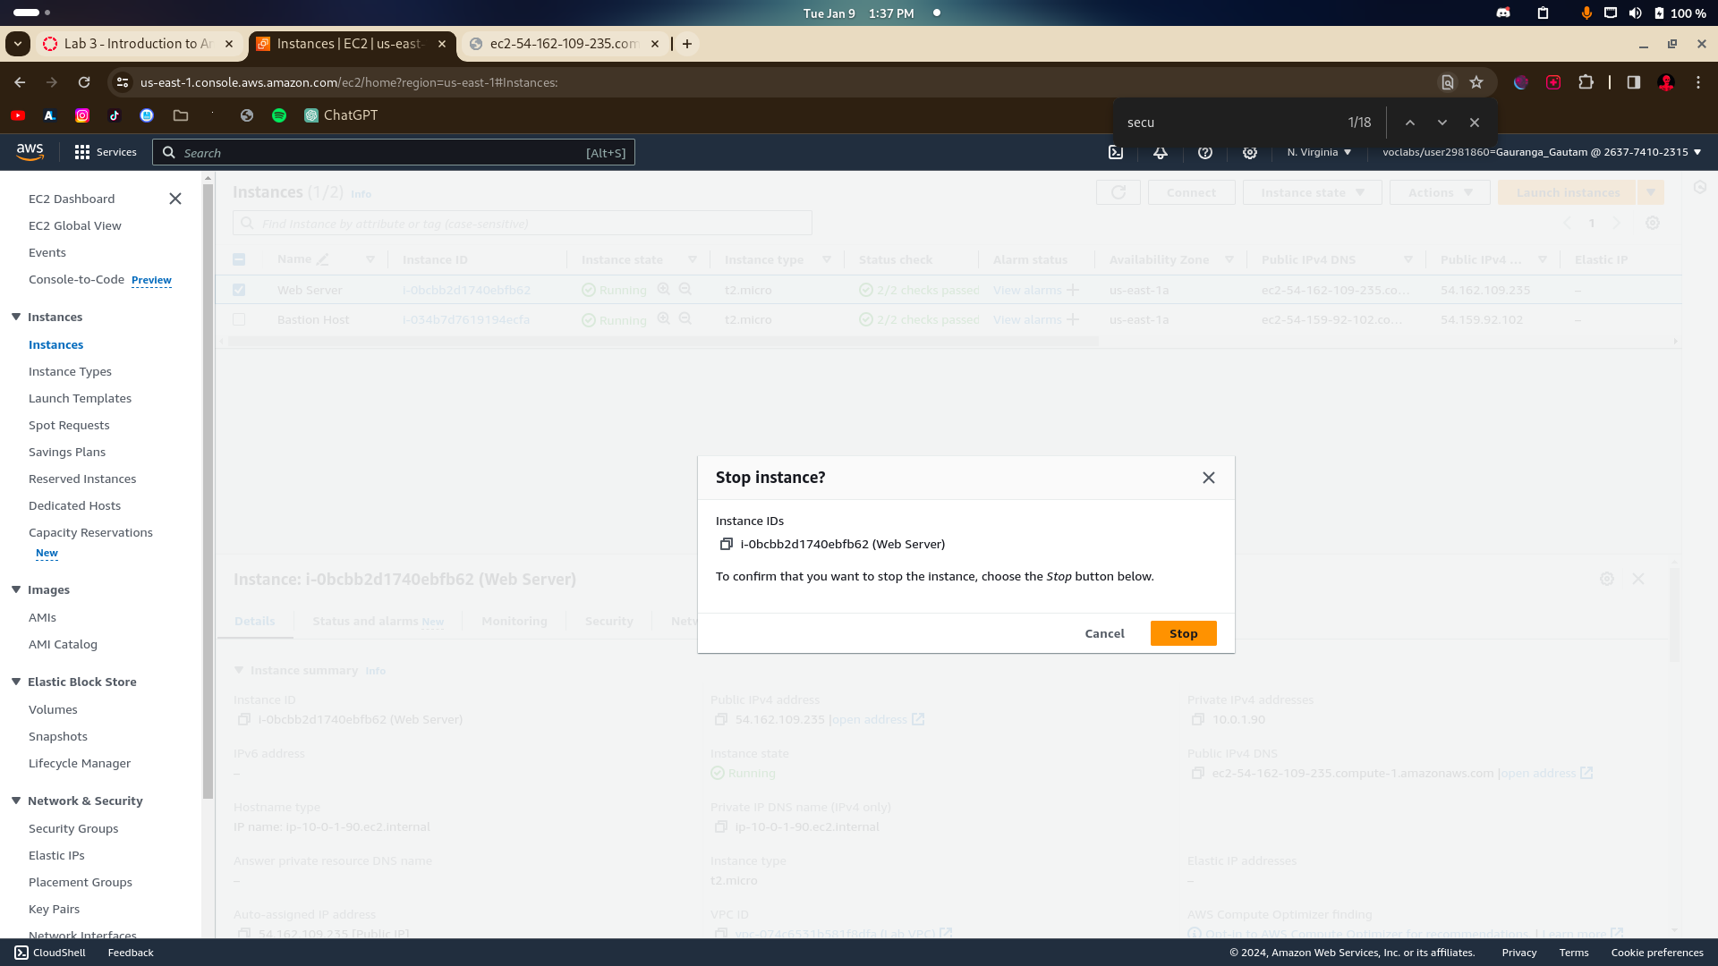The image size is (1718, 966).
Task: Open the AWS console settings gear
Action: [x=1249, y=153]
